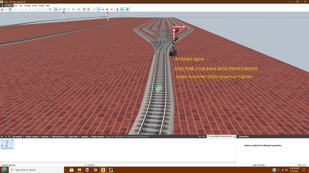This screenshot has width=309, height=173.
Task: Open the Catalog menu
Action: click(x=27, y=5)
